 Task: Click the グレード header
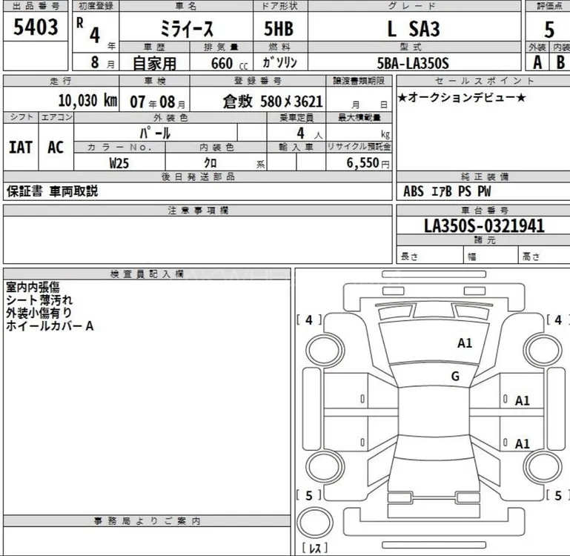(x=414, y=6)
